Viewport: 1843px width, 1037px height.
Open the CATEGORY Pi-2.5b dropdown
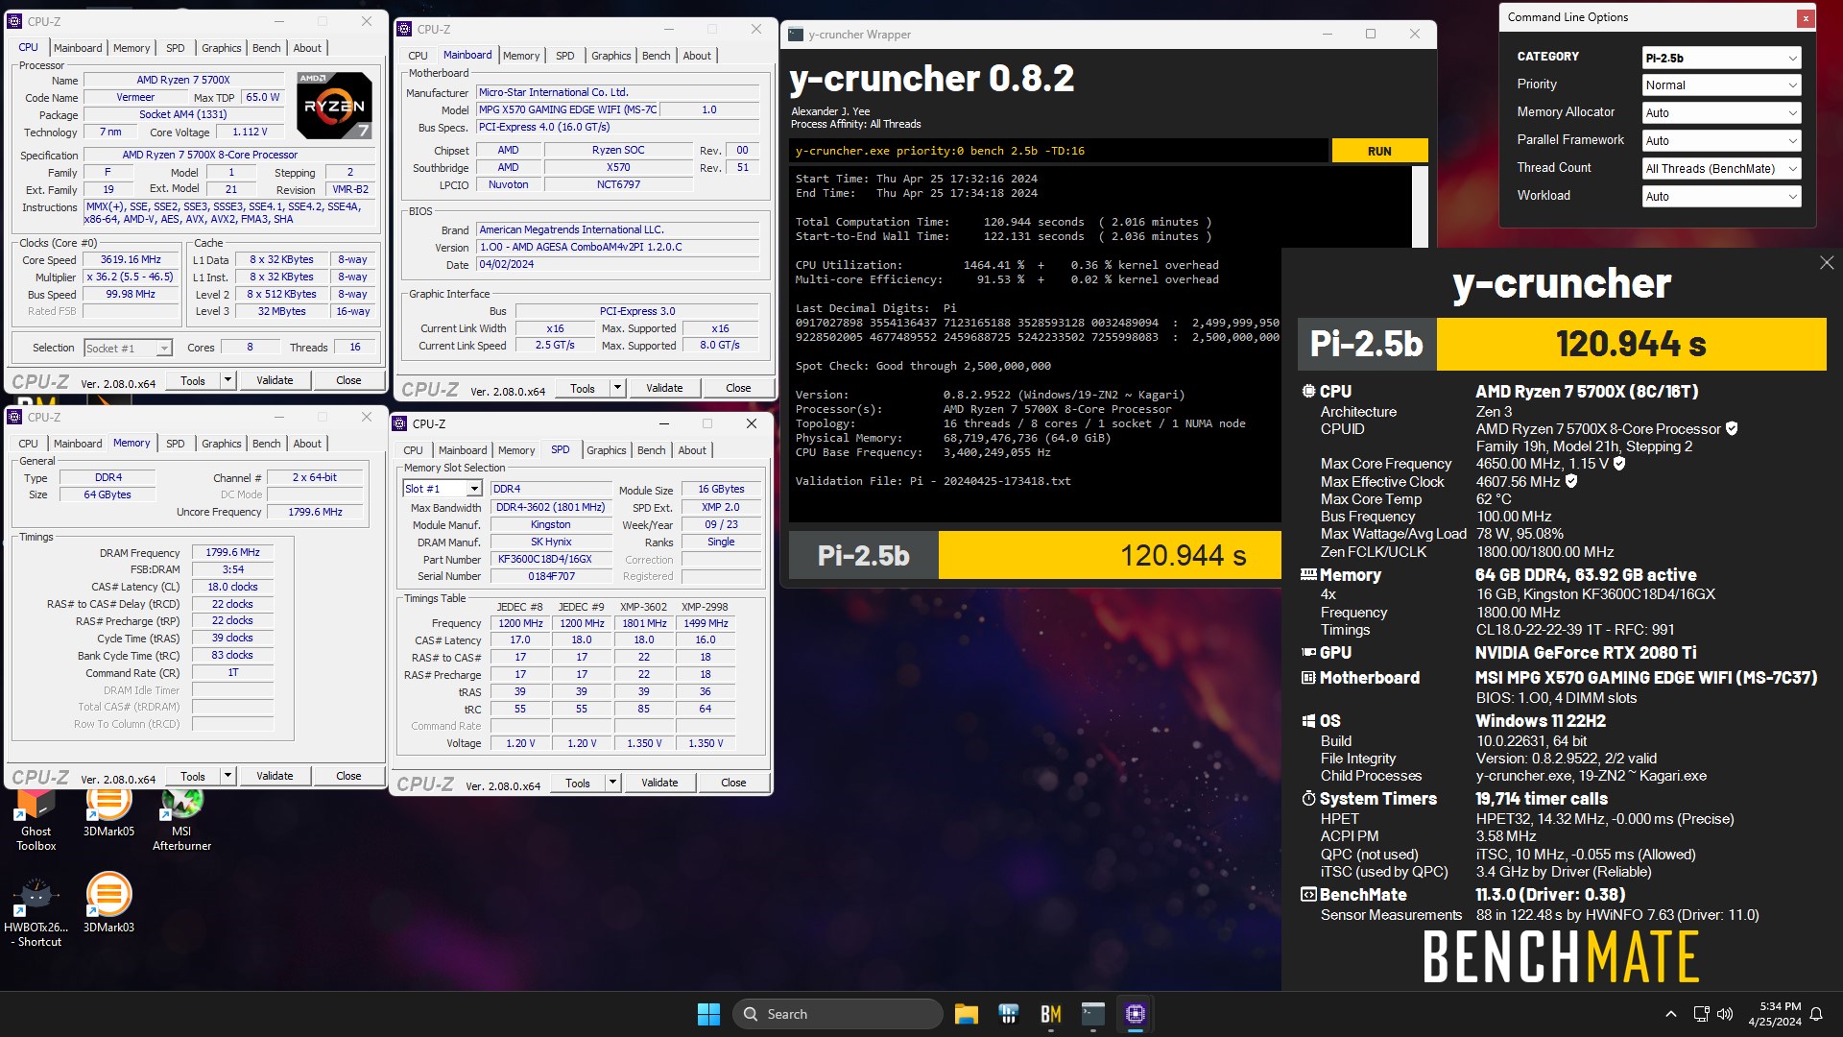click(x=1721, y=58)
